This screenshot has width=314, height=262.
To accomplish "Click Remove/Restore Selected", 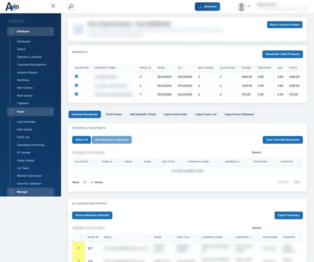I will [x=92, y=215].
